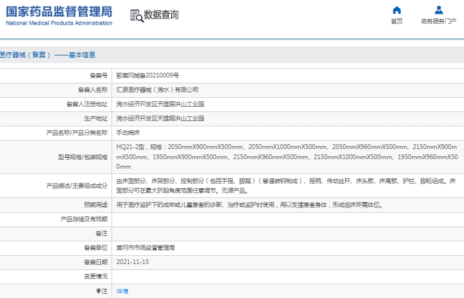Click the 型号规格/包装规格 label
This screenshot has width=464, height=298.
coord(82,157)
